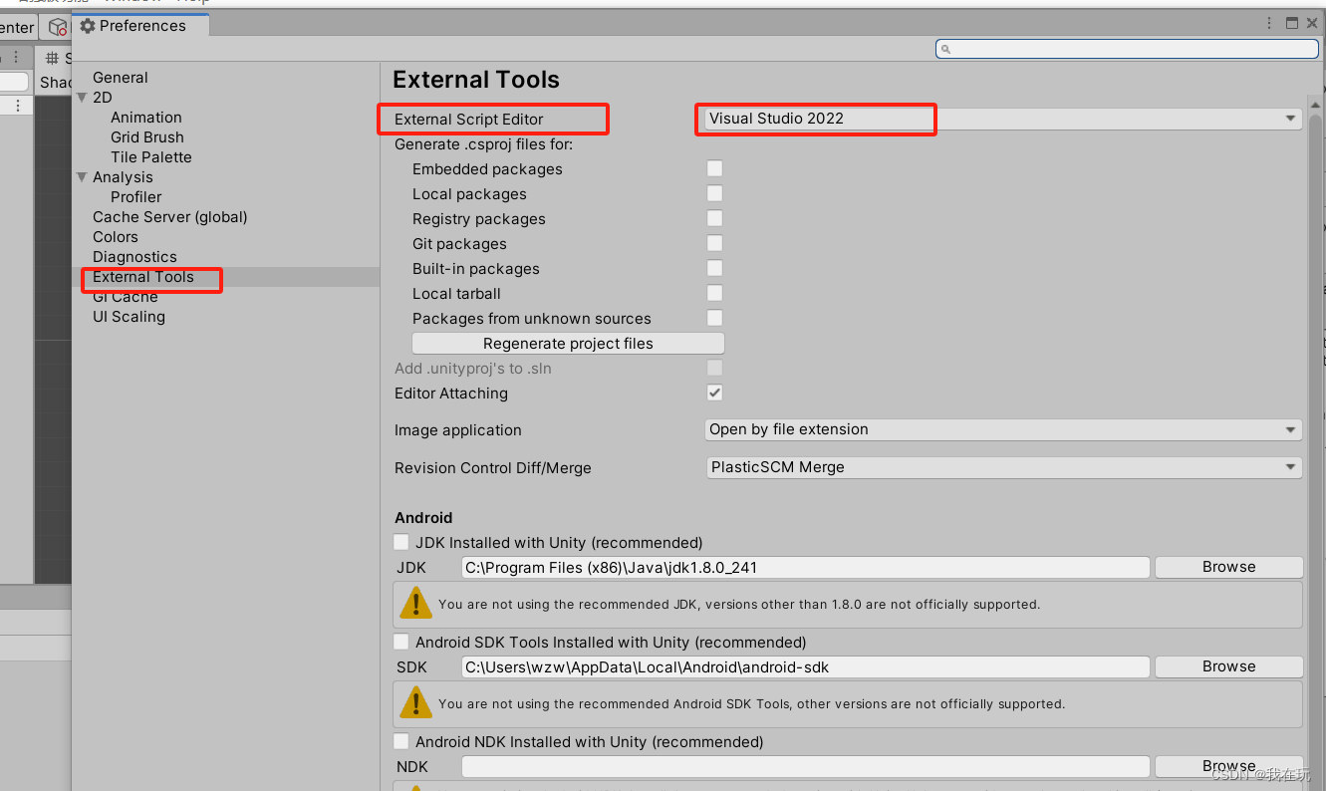Click the Add .unityproj's to .sln checkbox
1326x791 pixels.
pyautogui.click(x=714, y=368)
